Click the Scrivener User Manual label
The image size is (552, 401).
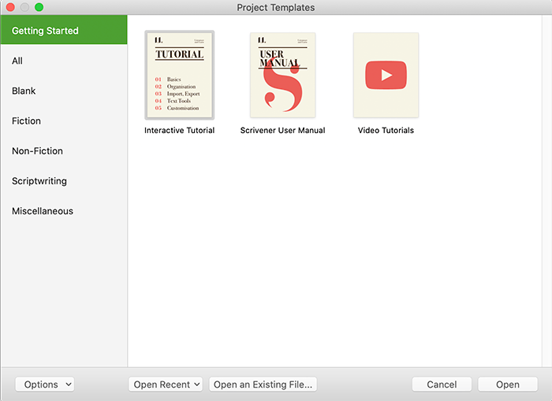click(282, 131)
